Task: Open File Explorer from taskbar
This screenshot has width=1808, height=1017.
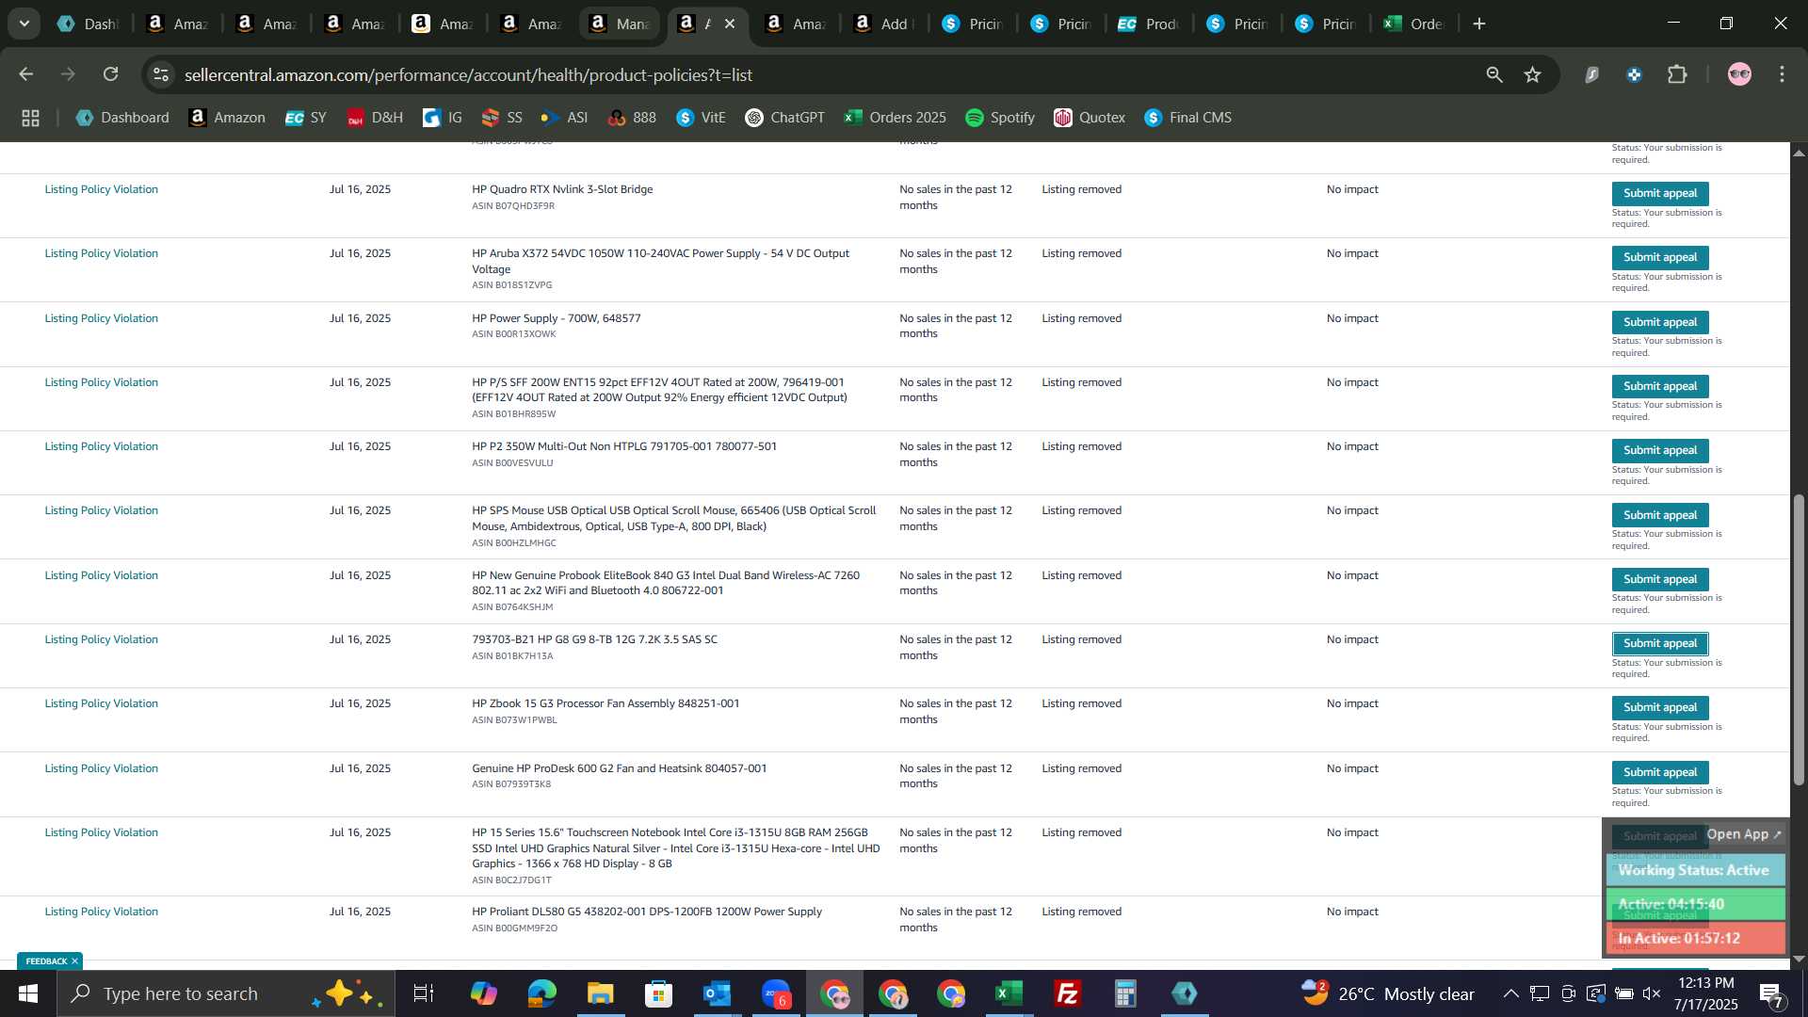Action: [600, 993]
